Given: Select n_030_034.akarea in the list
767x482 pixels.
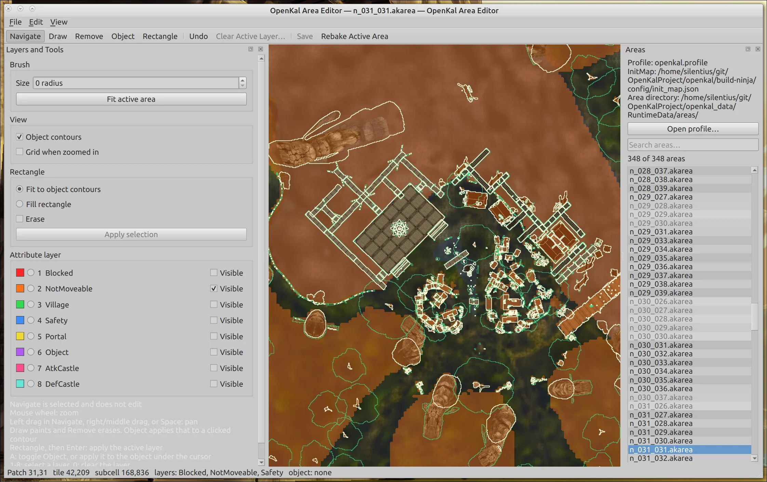Looking at the screenshot, I should (x=689, y=371).
